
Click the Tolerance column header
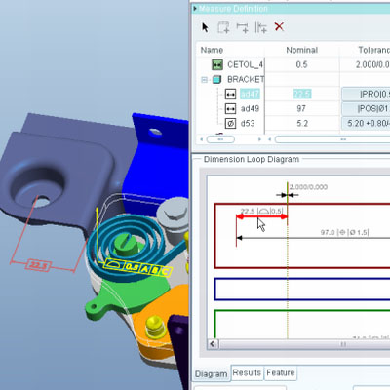point(373,50)
